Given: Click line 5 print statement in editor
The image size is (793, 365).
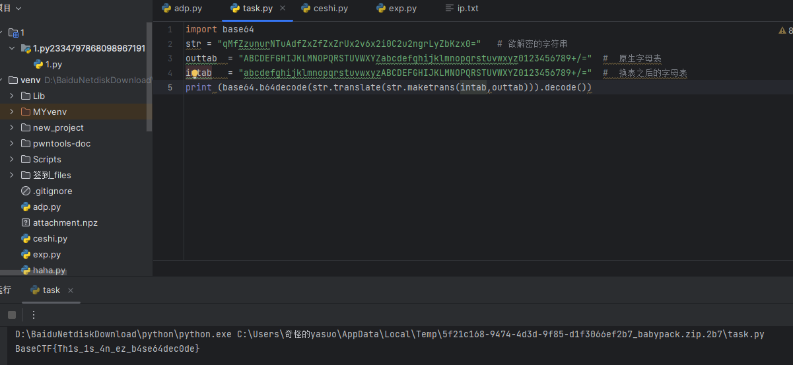Looking at the screenshot, I should pyautogui.click(x=388, y=88).
